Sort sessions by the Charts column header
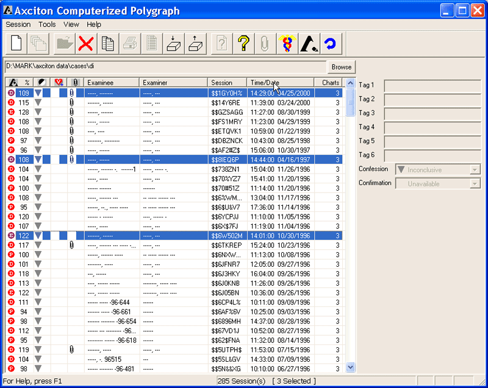 coord(329,82)
